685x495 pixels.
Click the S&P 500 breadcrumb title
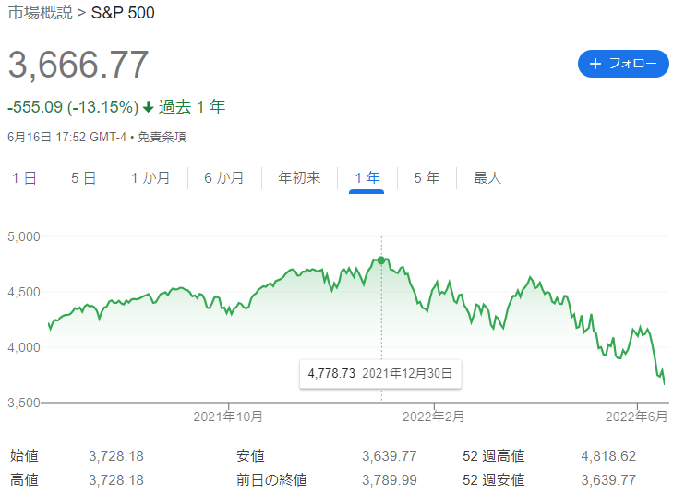(x=125, y=15)
